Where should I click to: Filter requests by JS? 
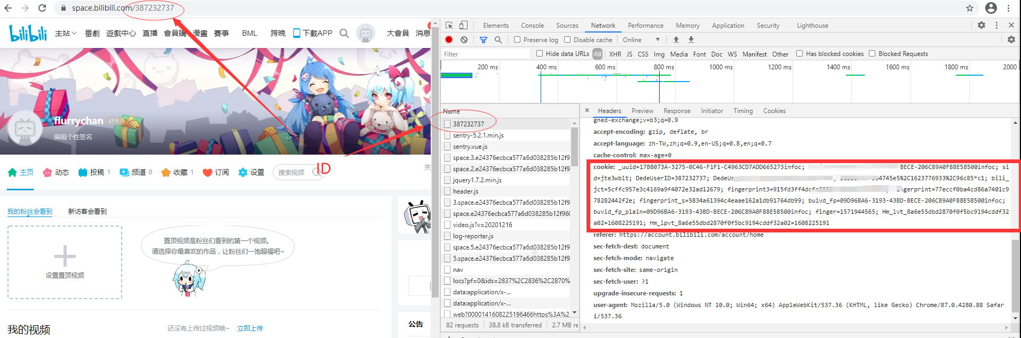click(x=629, y=54)
